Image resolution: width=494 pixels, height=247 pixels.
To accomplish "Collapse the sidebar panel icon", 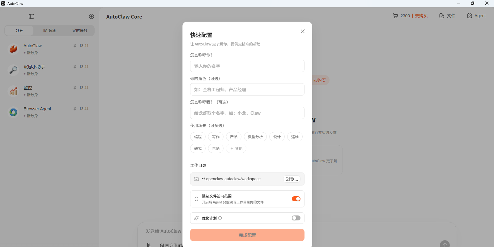I will [x=32, y=16].
